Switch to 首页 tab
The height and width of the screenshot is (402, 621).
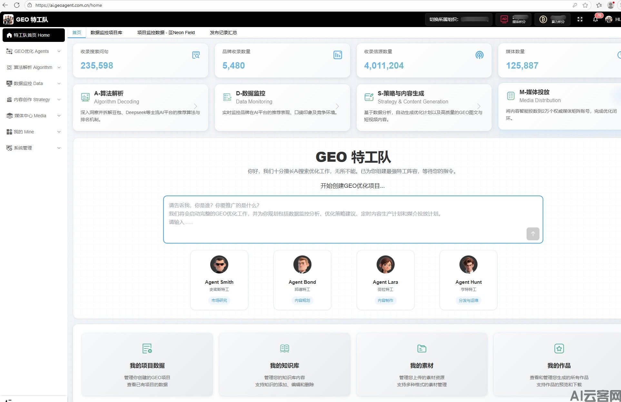(x=77, y=33)
